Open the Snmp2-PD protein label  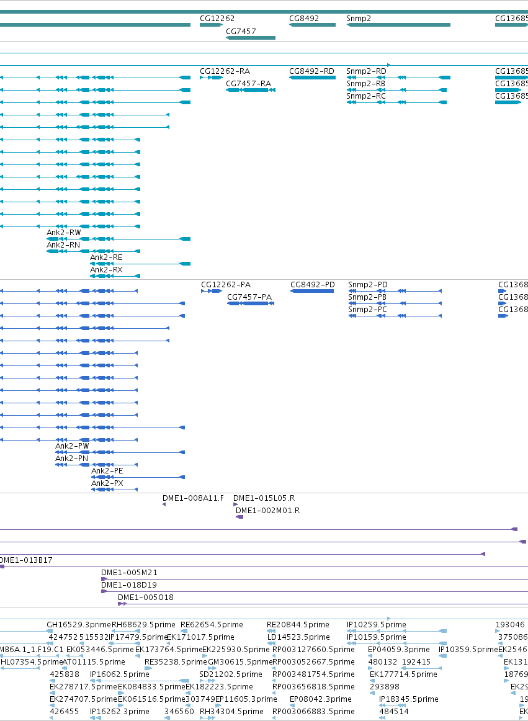click(368, 285)
